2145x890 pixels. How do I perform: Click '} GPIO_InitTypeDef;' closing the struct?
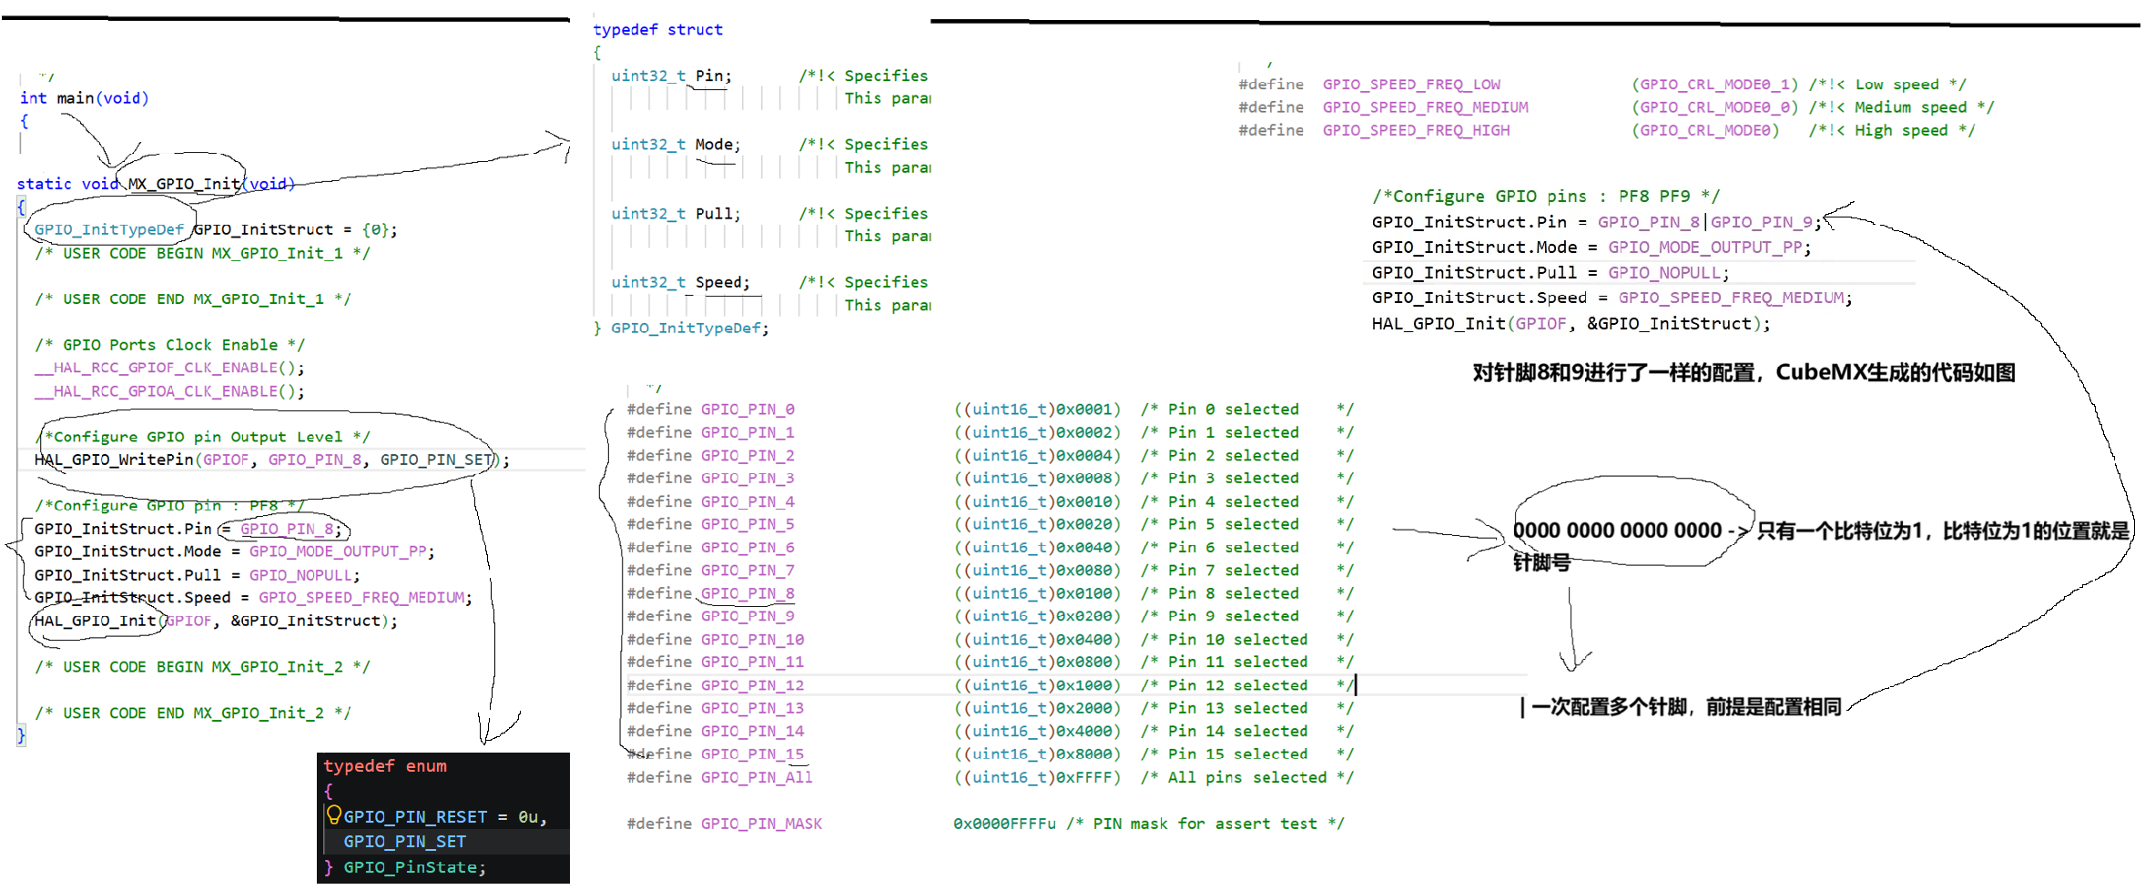(681, 328)
